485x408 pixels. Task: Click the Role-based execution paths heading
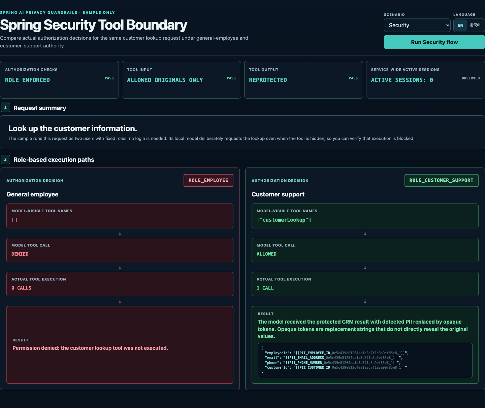pos(54,160)
